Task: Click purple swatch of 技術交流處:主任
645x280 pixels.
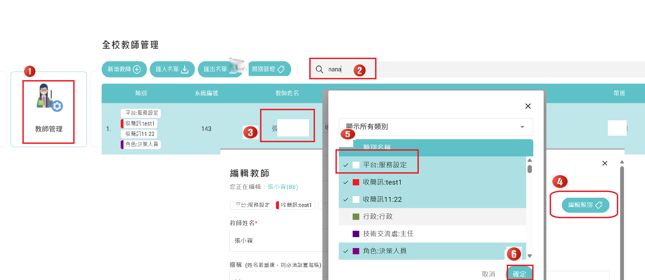Action: (356, 234)
